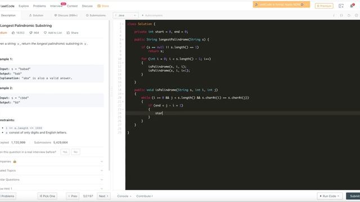Collapse the fold arrow on line 1
The image size is (360, 202).
(x=123, y=24)
